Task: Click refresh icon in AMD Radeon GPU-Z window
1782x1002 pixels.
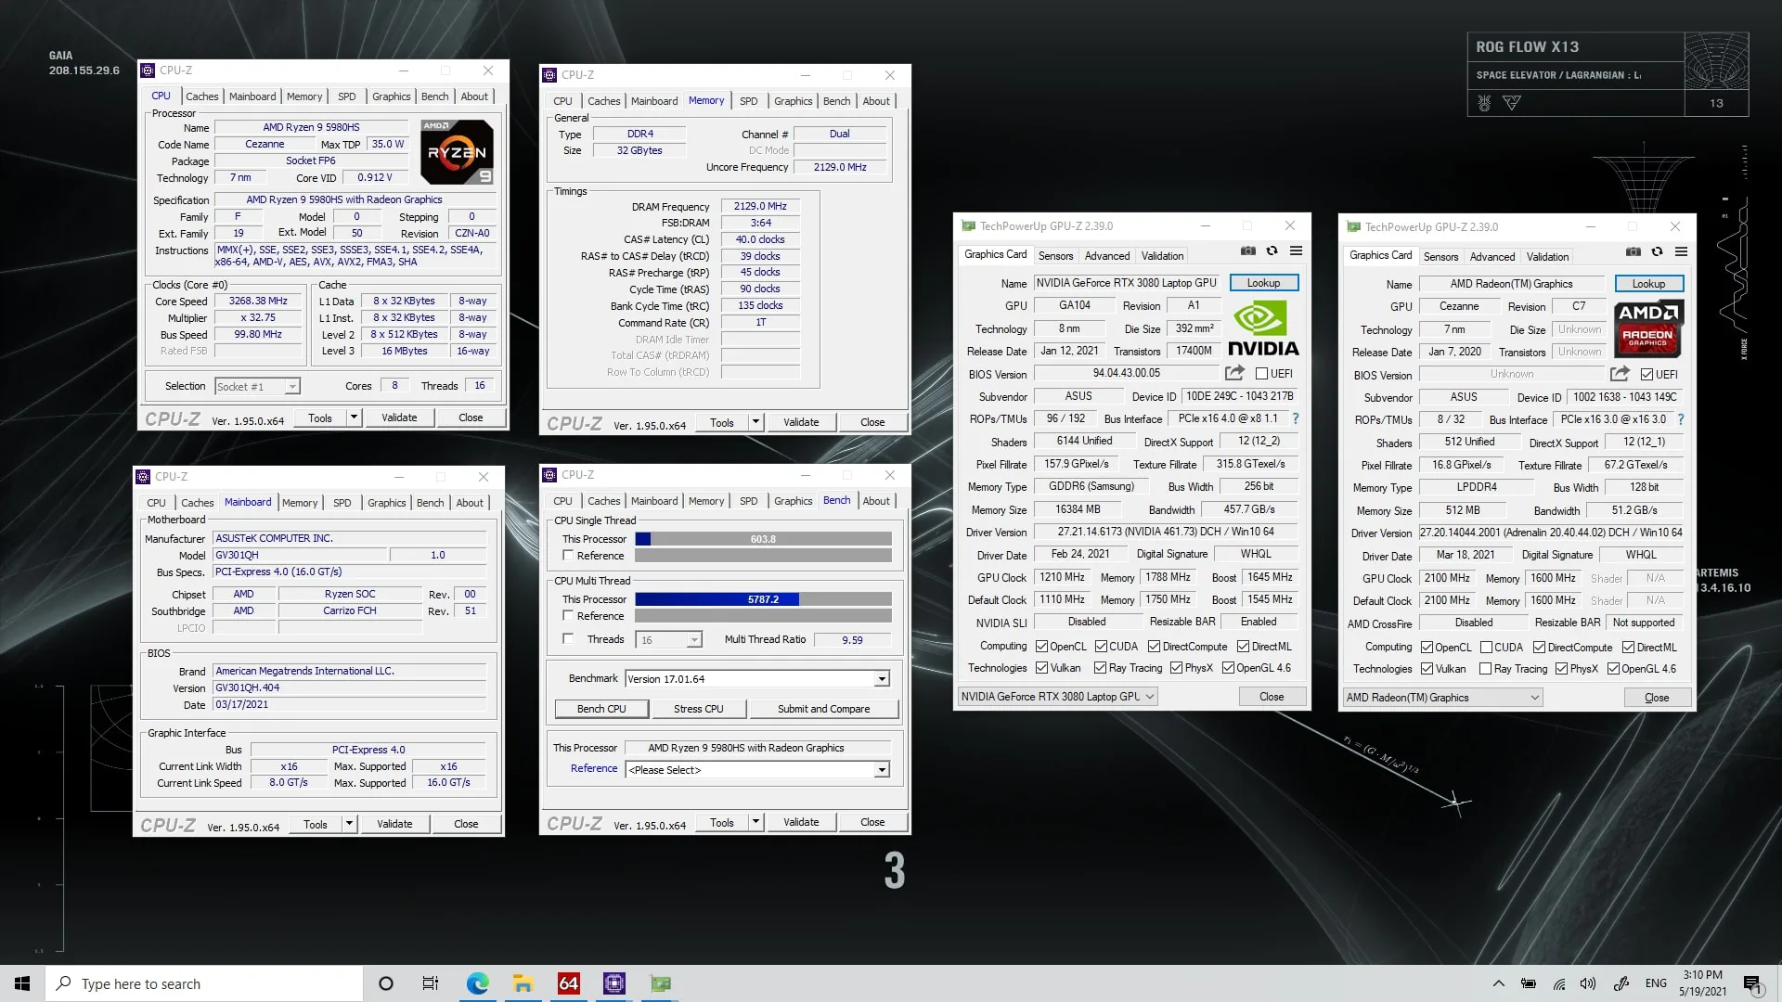Action: [x=1658, y=251]
